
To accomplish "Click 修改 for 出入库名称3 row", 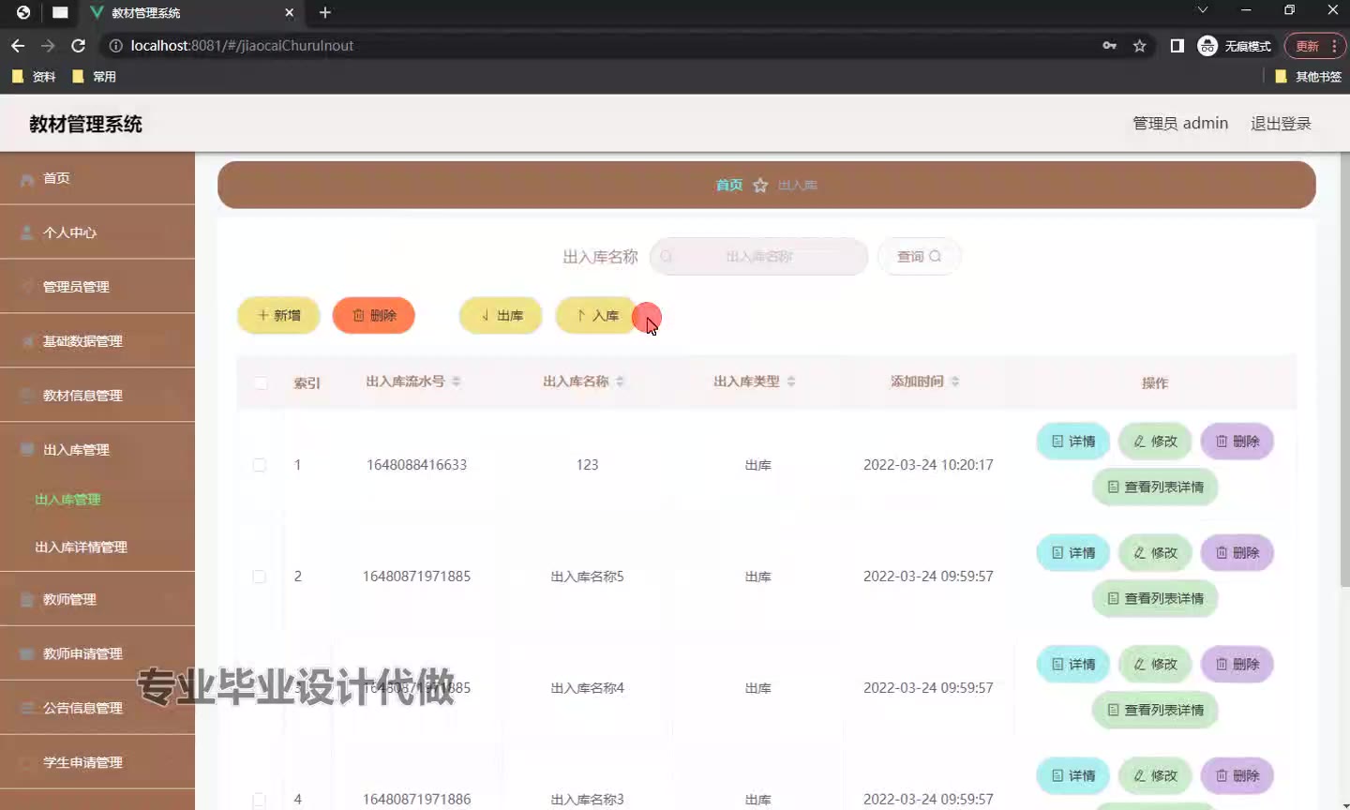I will pos(1155,775).
